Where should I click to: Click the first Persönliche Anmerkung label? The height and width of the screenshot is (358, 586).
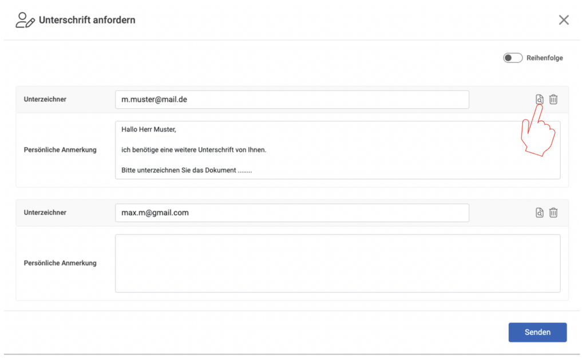[x=60, y=150]
